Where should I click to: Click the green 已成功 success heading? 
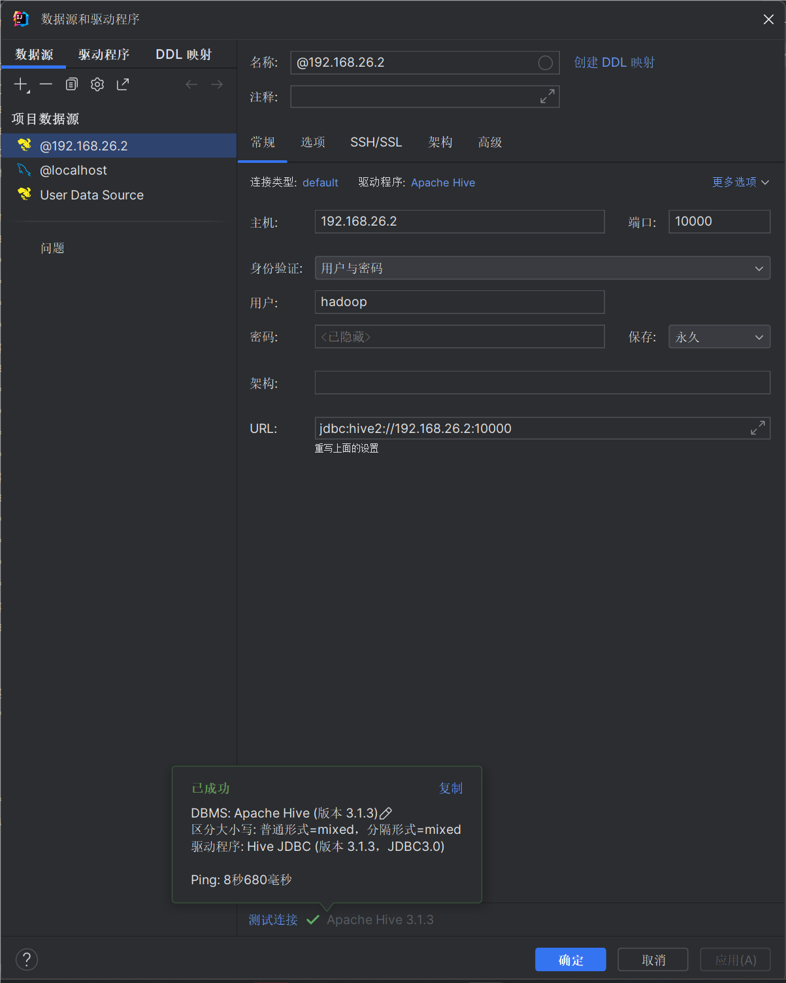[x=210, y=788]
